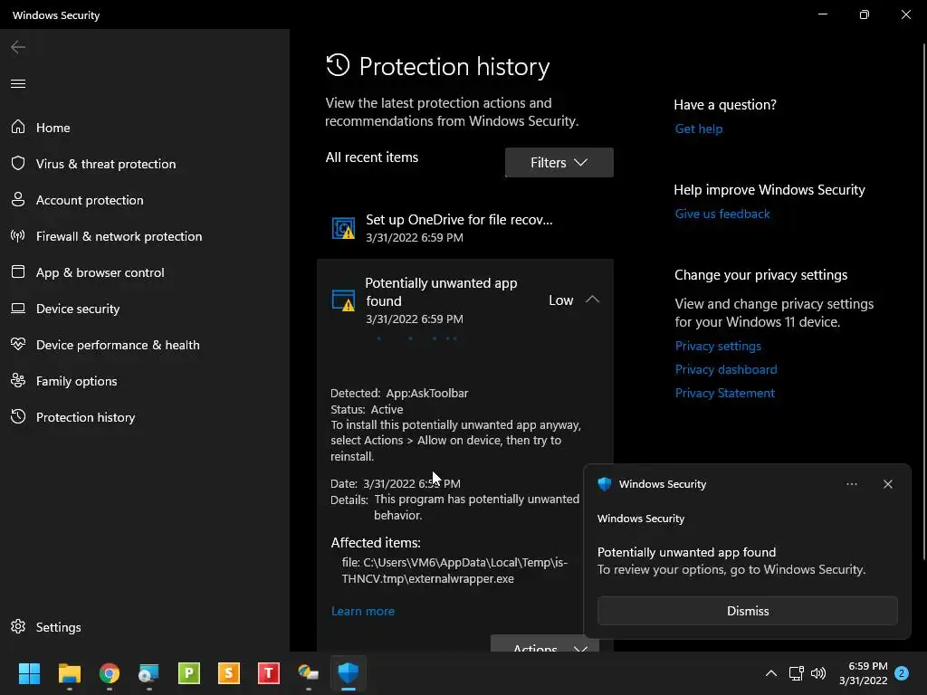Click the Settings gear icon

click(x=18, y=627)
